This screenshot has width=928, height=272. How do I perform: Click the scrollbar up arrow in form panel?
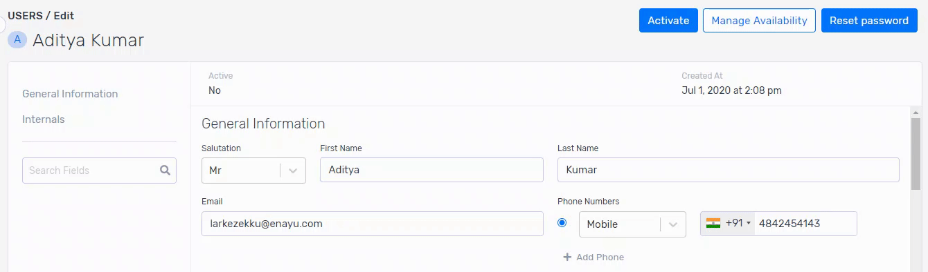click(x=916, y=113)
